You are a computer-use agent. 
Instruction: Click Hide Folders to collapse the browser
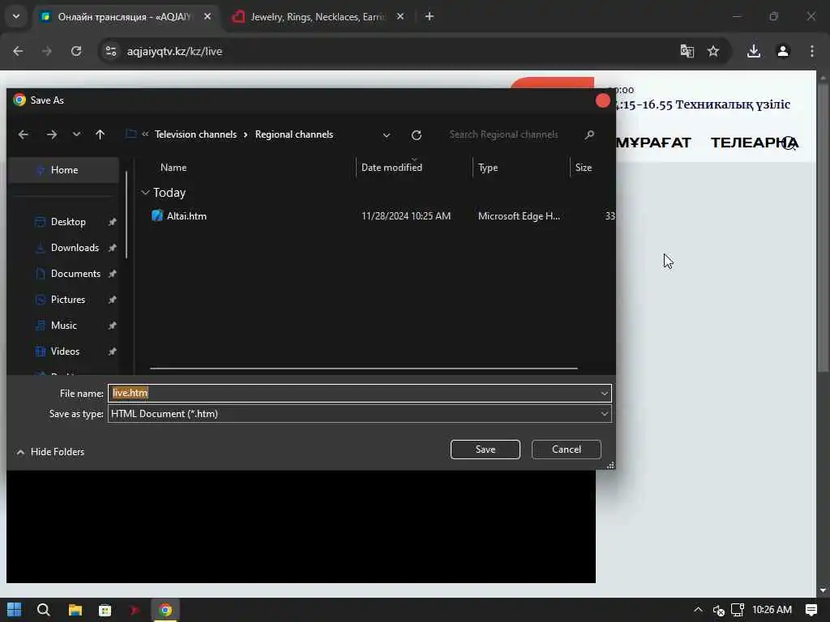pos(51,452)
